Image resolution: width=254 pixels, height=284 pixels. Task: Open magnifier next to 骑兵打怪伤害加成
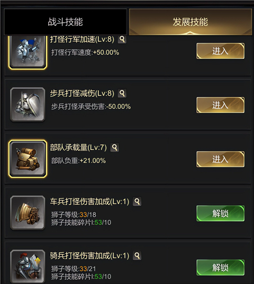coord(137,255)
